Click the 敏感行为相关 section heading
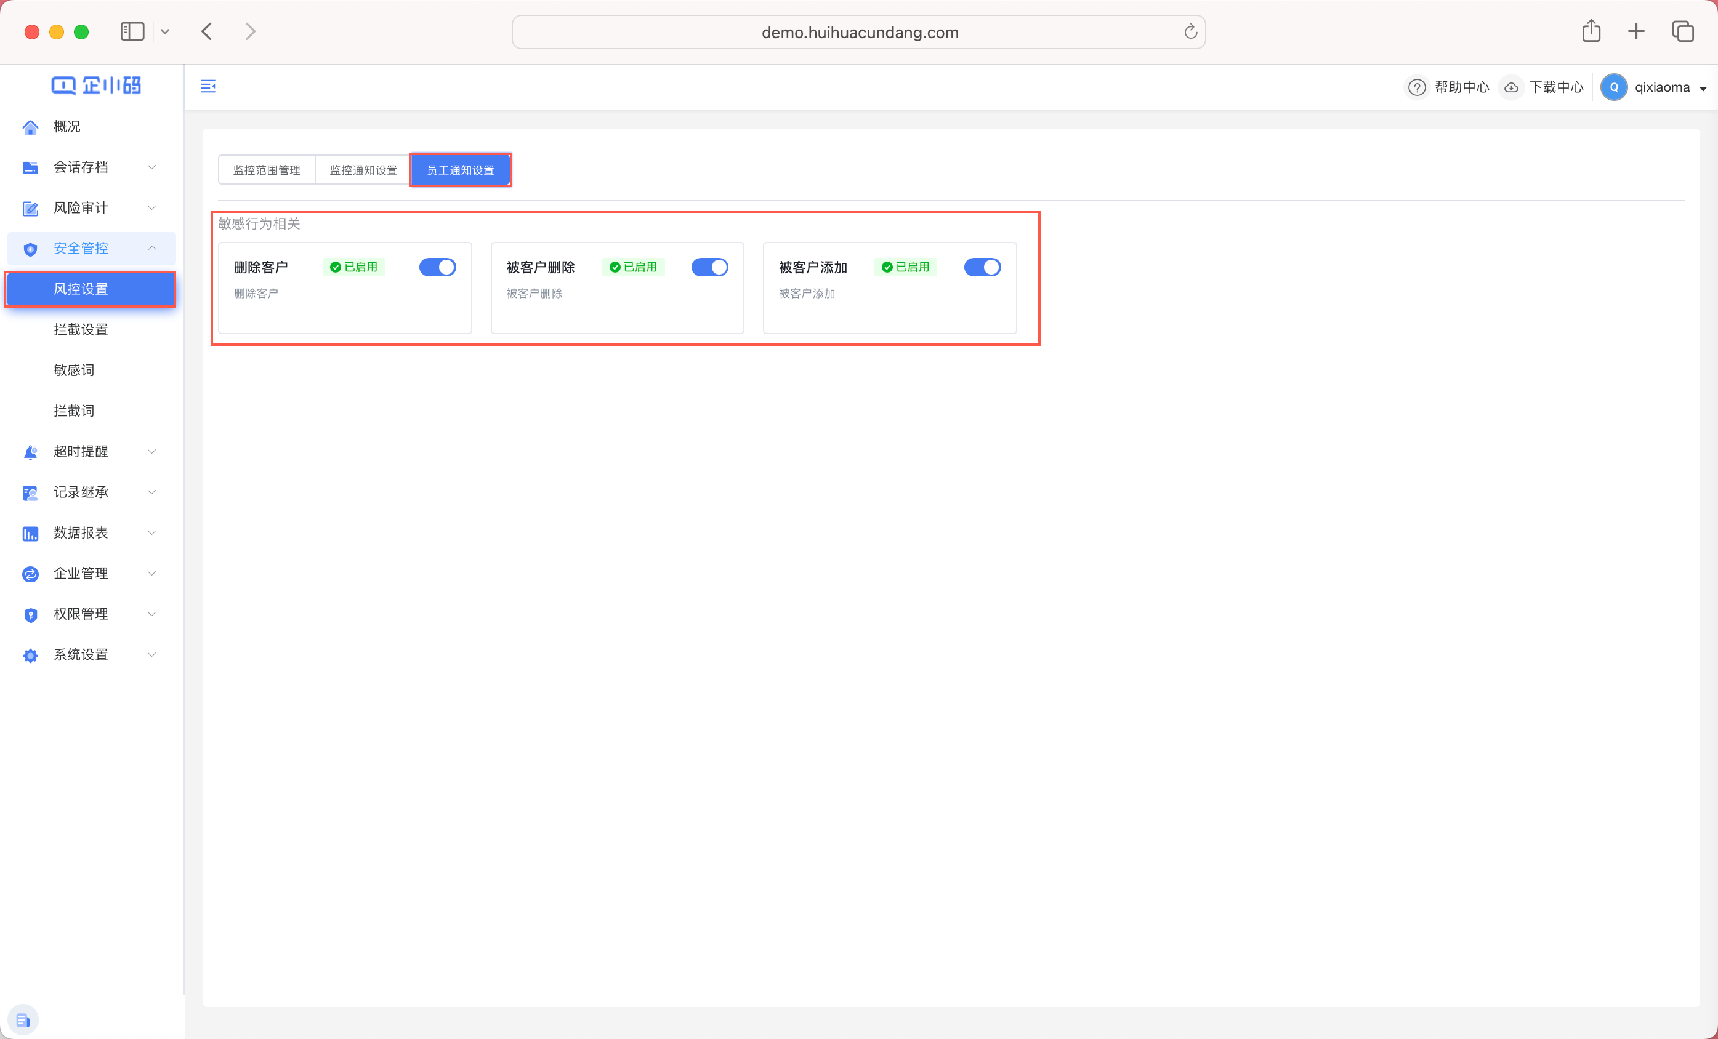The width and height of the screenshot is (1718, 1039). point(259,223)
